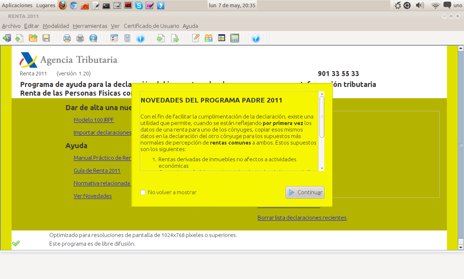Open home folder icon in top panel
Image resolution: width=464 pixels, height=279 pixels.
[x=85, y=5]
